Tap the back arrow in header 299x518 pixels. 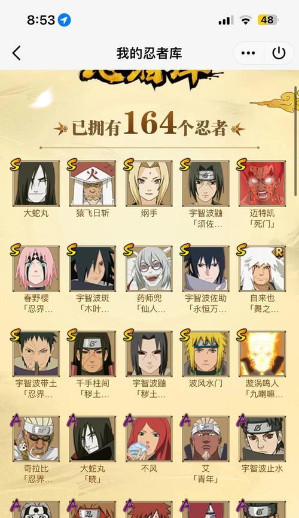(17, 53)
